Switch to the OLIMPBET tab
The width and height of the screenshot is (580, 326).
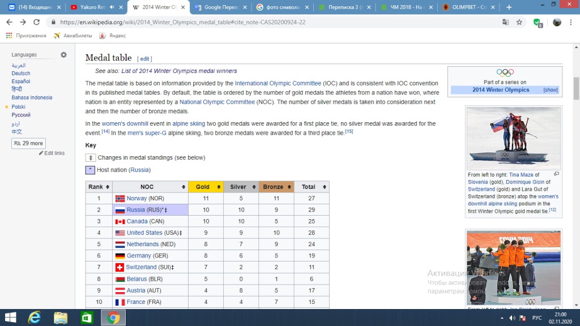pos(469,7)
